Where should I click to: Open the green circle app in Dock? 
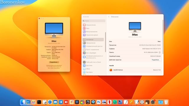[115, 102]
